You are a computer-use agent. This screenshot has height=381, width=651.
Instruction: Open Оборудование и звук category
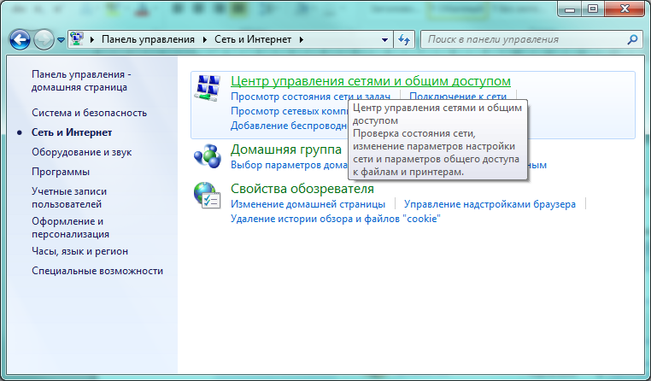[82, 152]
